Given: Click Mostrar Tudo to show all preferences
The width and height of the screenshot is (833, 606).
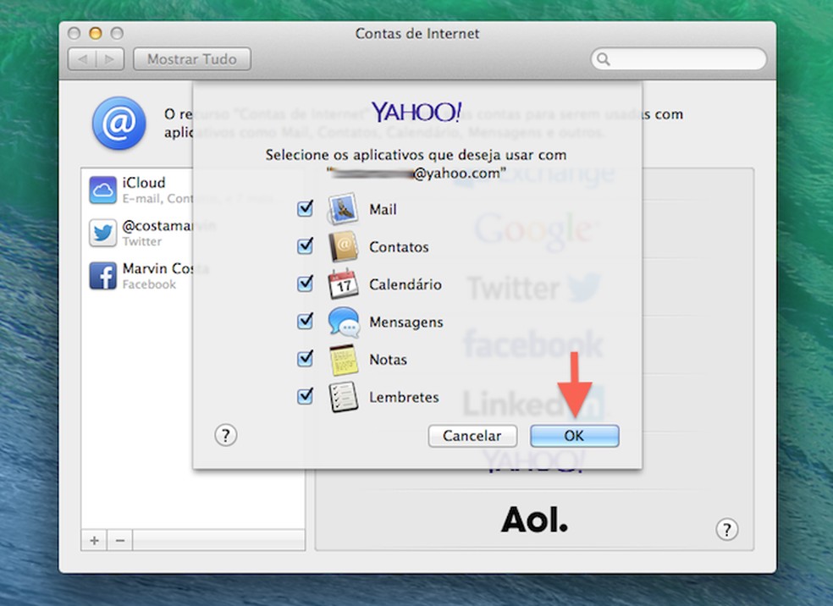Looking at the screenshot, I should pyautogui.click(x=191, y=58).
